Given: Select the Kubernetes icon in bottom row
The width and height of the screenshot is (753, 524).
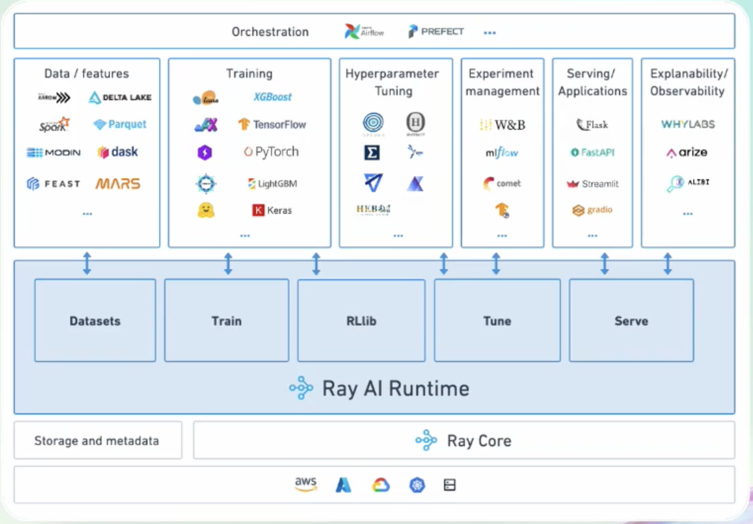Looking at the screenshot, I should (x=417, y=485).
